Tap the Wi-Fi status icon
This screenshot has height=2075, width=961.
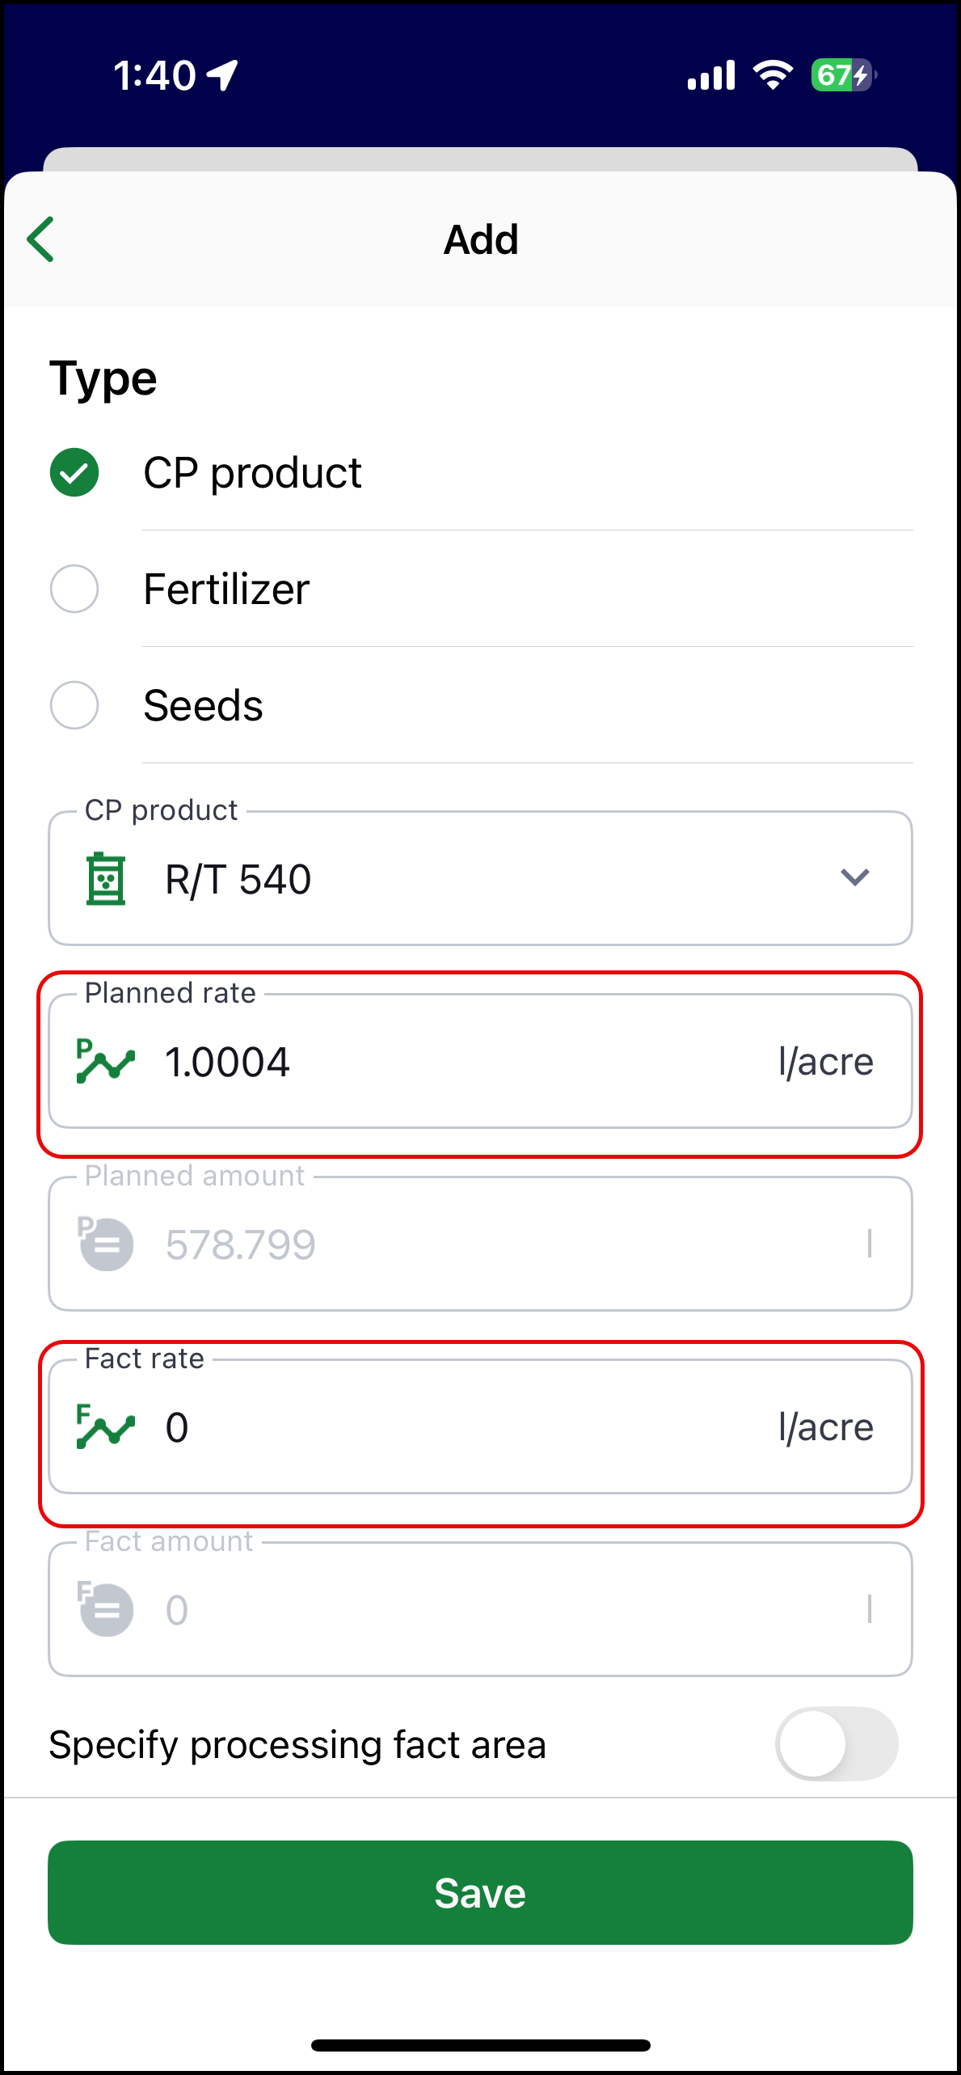click(773, 76)
